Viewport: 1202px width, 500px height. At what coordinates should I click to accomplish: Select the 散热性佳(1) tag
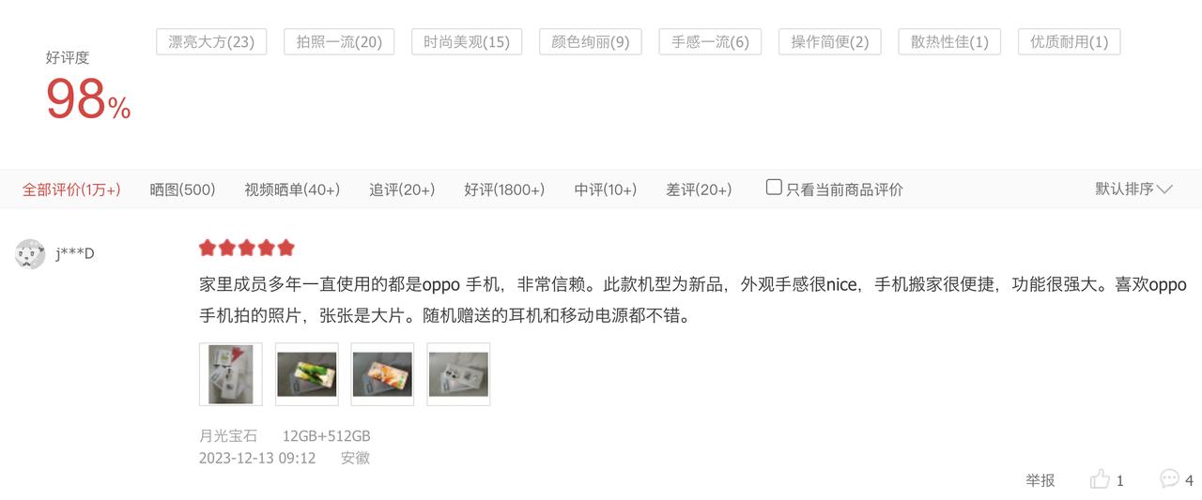point(949,41)
